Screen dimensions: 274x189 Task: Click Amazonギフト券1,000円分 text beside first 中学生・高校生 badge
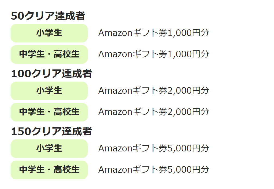coord(154,54)
